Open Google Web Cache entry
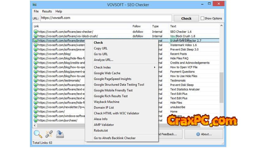Image resolution: width=256 pixels, height=148 pixels. coord(107,73)
